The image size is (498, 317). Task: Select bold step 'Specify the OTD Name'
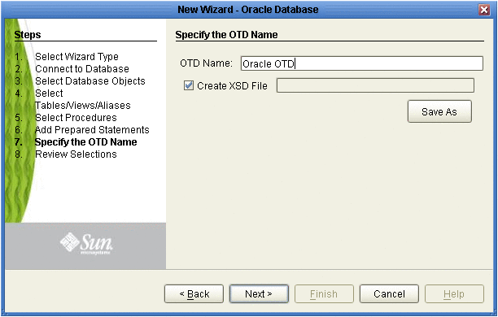click(85, 142)
